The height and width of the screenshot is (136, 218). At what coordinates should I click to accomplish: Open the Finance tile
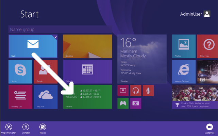[87, 97]
